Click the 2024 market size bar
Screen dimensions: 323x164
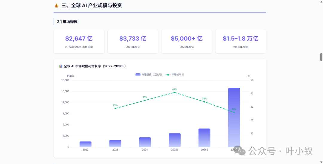point(145,142)
